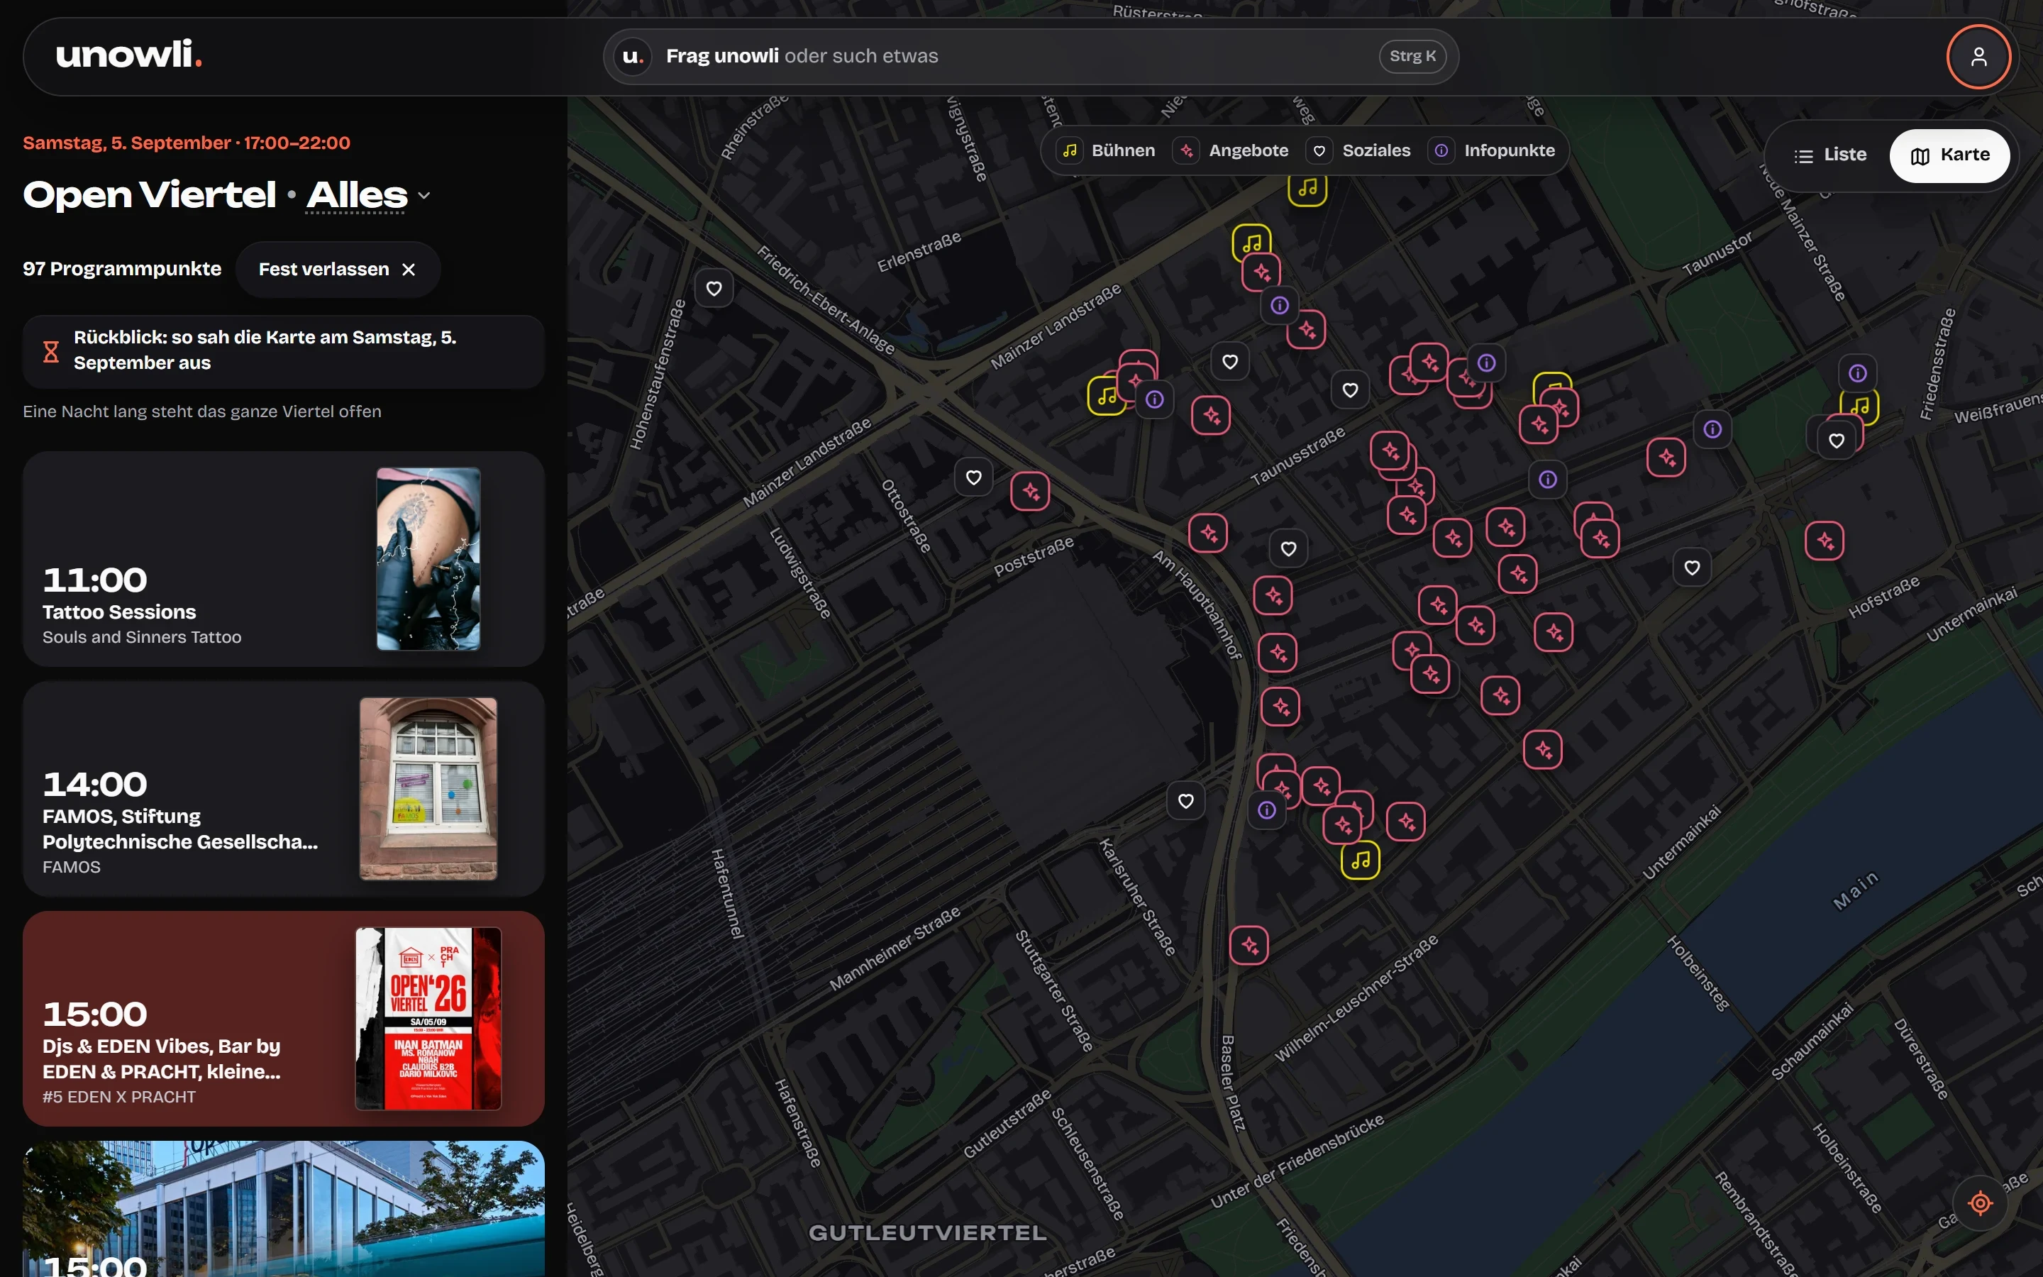Toggle the Infopunkte filter
The width and height of the screenshot is (2043, 1277).
[x=1493, y=150]
